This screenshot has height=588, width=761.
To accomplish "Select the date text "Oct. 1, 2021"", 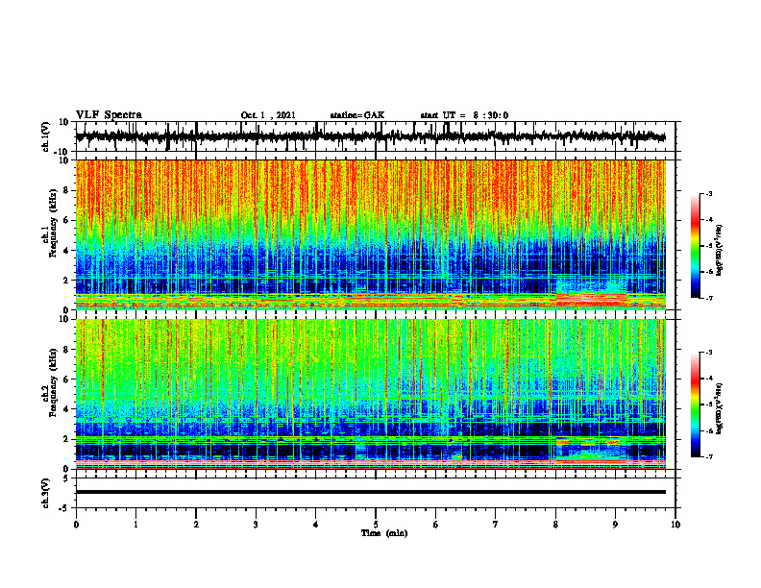I will (268, 115).
